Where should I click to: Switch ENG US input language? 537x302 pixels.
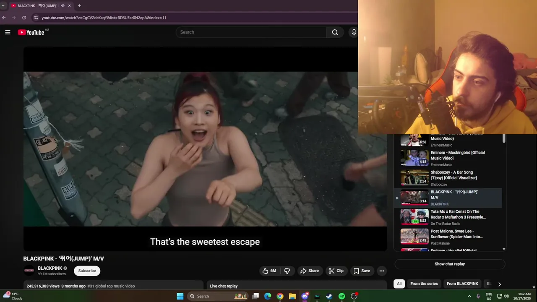[x=489, y=296]
